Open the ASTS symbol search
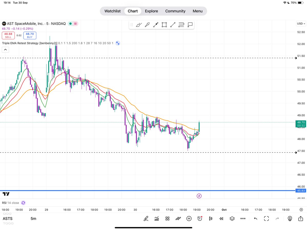The height and width of the screenshot is (230, 307). tap(8, 219)
